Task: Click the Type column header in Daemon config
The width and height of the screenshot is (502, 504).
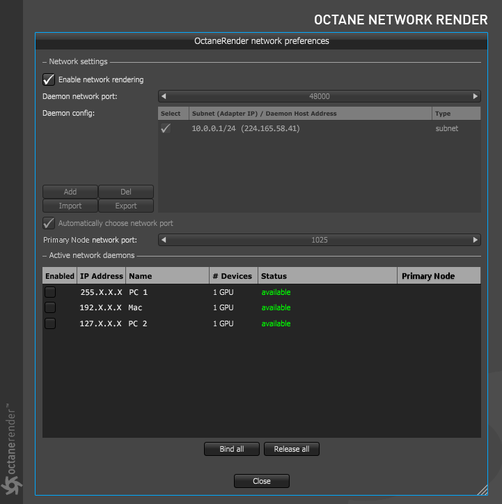Action: coord(456,114)
